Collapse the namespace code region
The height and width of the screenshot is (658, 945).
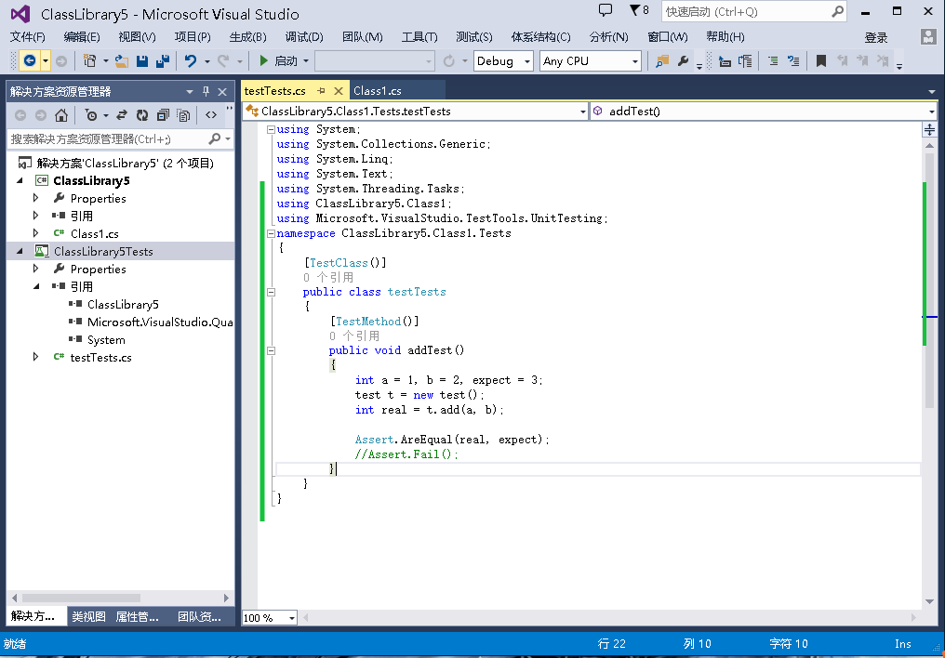[272, 233]
